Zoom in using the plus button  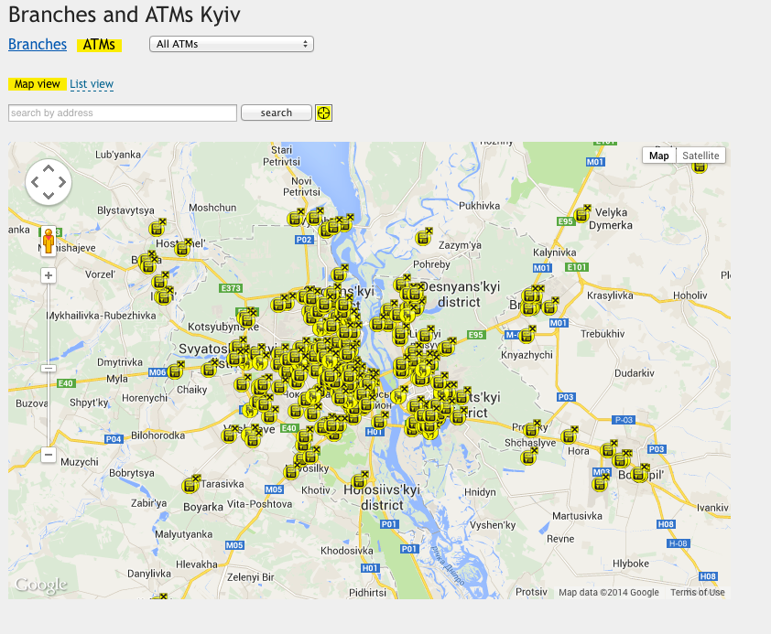click(49, 275)
